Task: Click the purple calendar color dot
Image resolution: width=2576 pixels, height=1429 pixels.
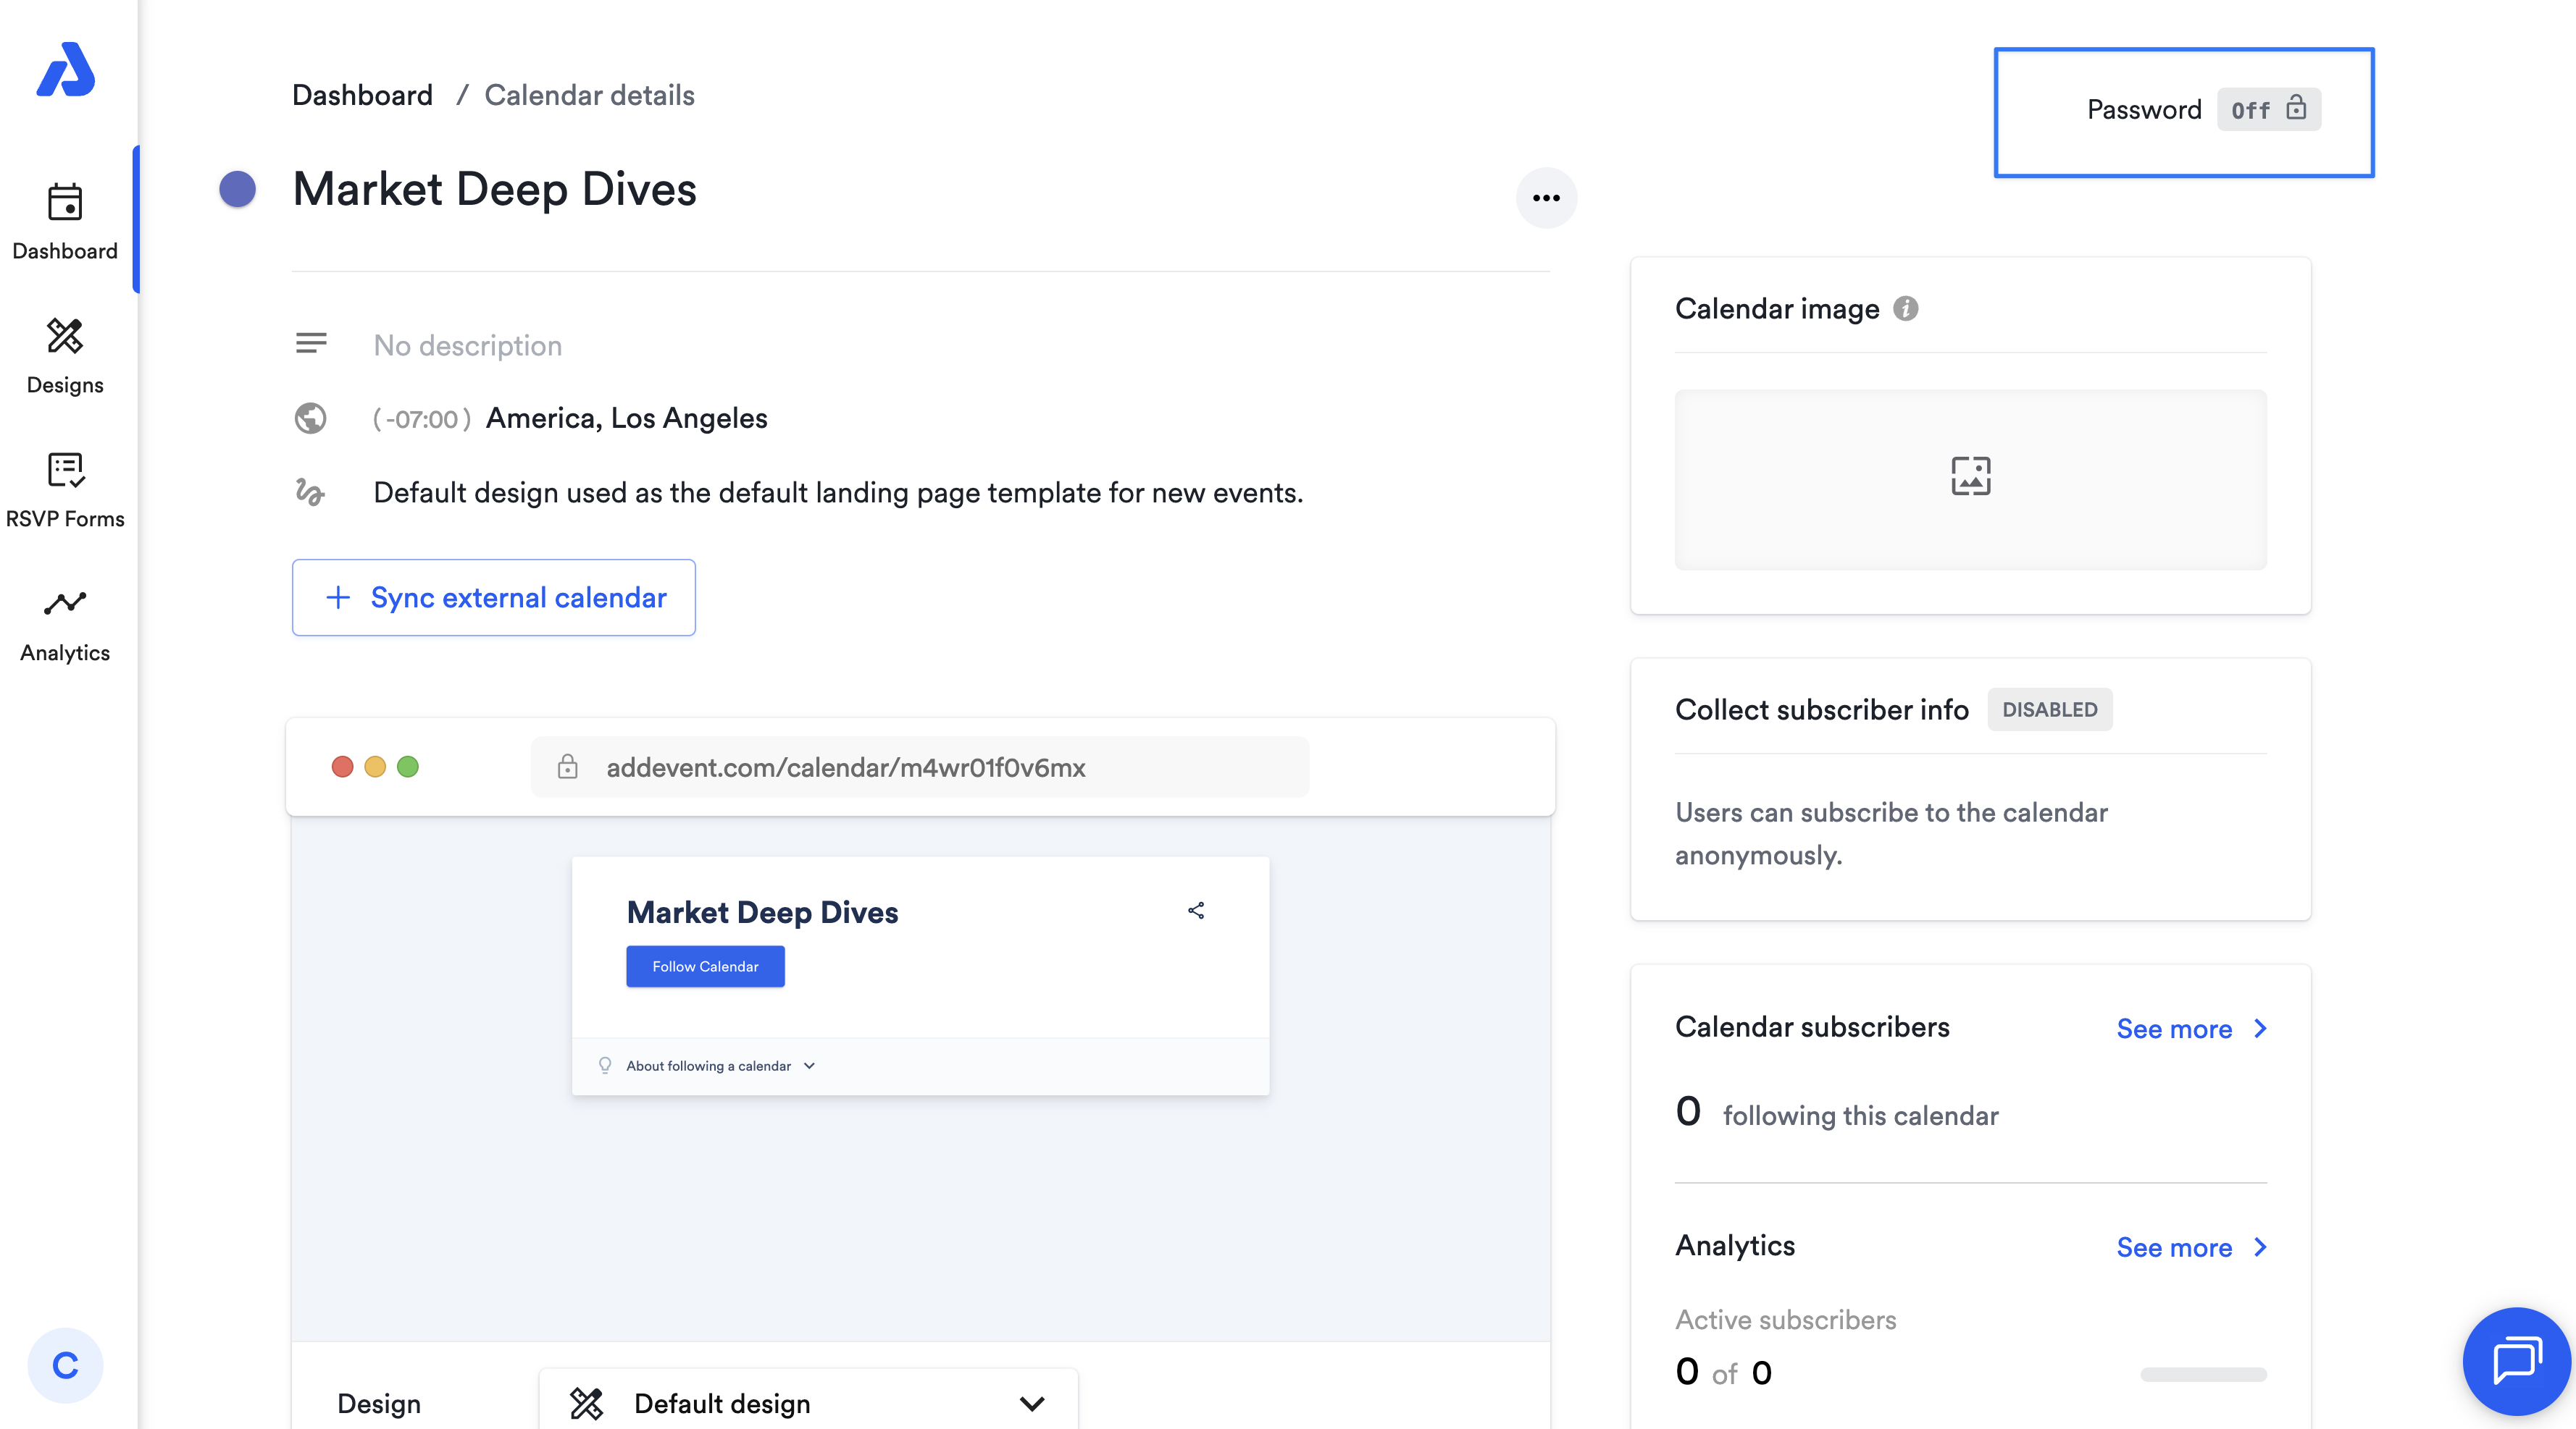Action: click(238, 189)
